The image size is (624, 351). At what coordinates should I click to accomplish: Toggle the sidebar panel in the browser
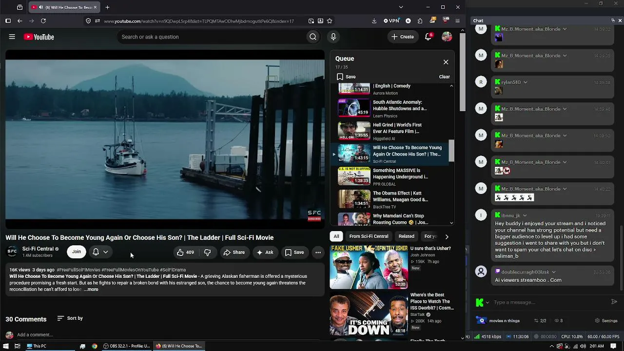point(8,21)
